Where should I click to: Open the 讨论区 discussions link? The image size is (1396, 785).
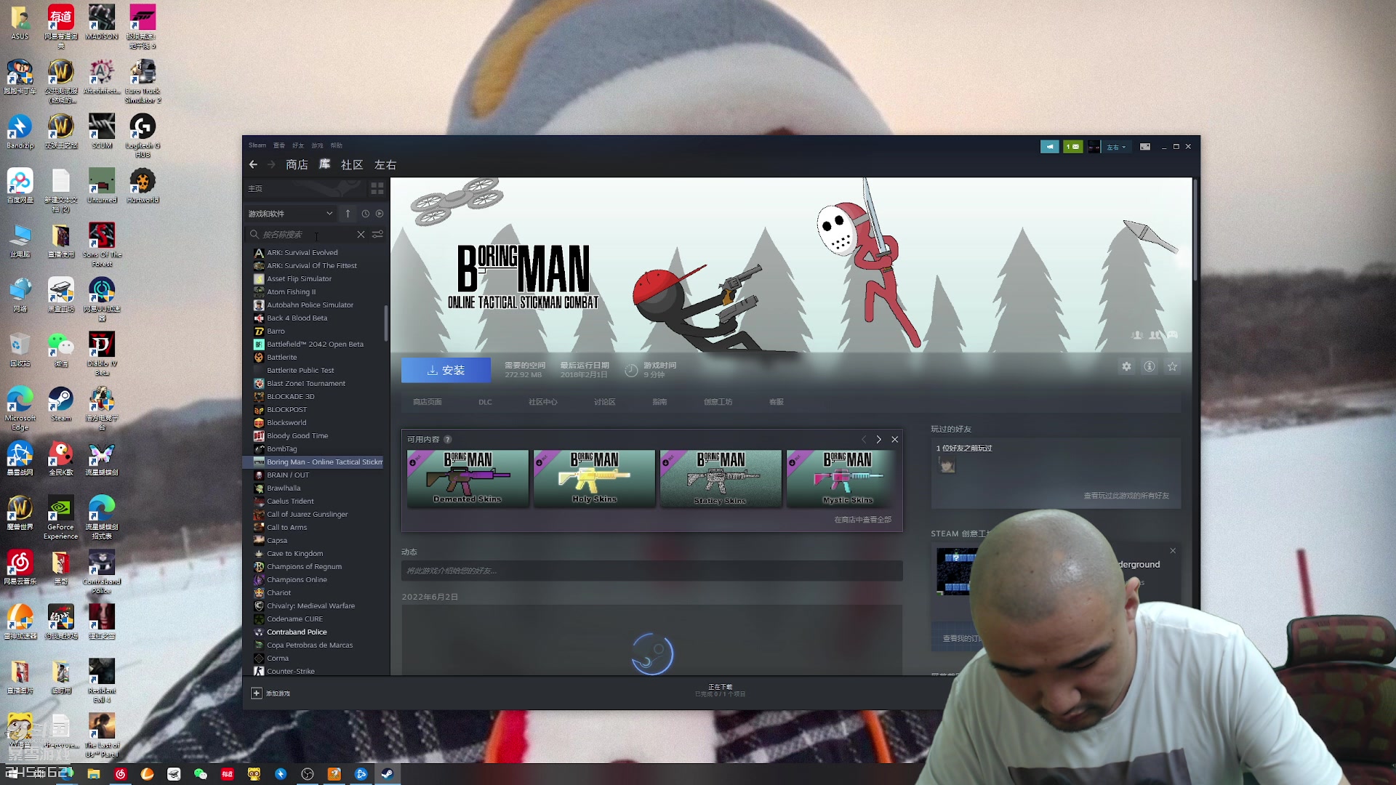[605, 402]
